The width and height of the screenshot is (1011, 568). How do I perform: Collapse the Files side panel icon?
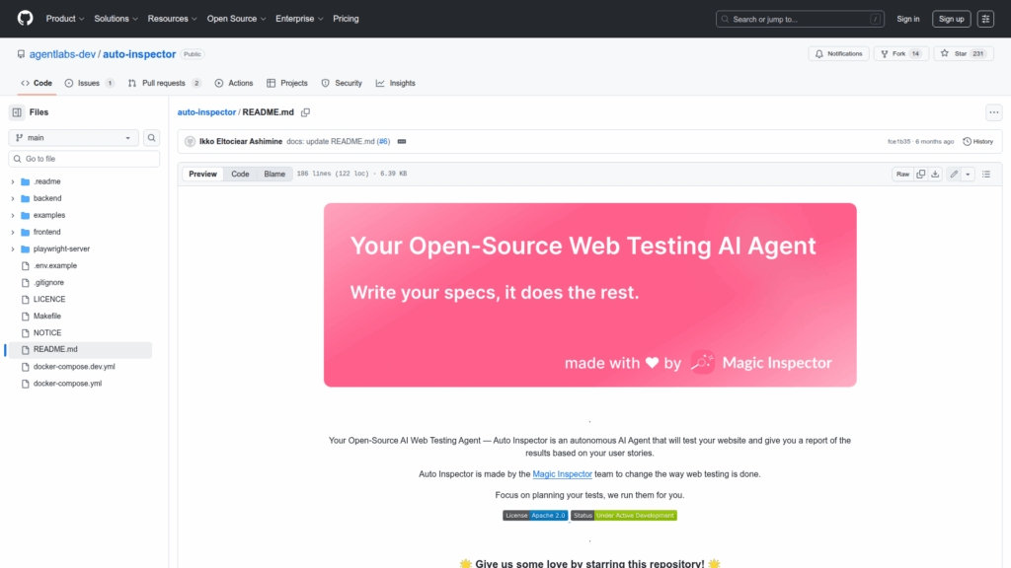point(17,112)
